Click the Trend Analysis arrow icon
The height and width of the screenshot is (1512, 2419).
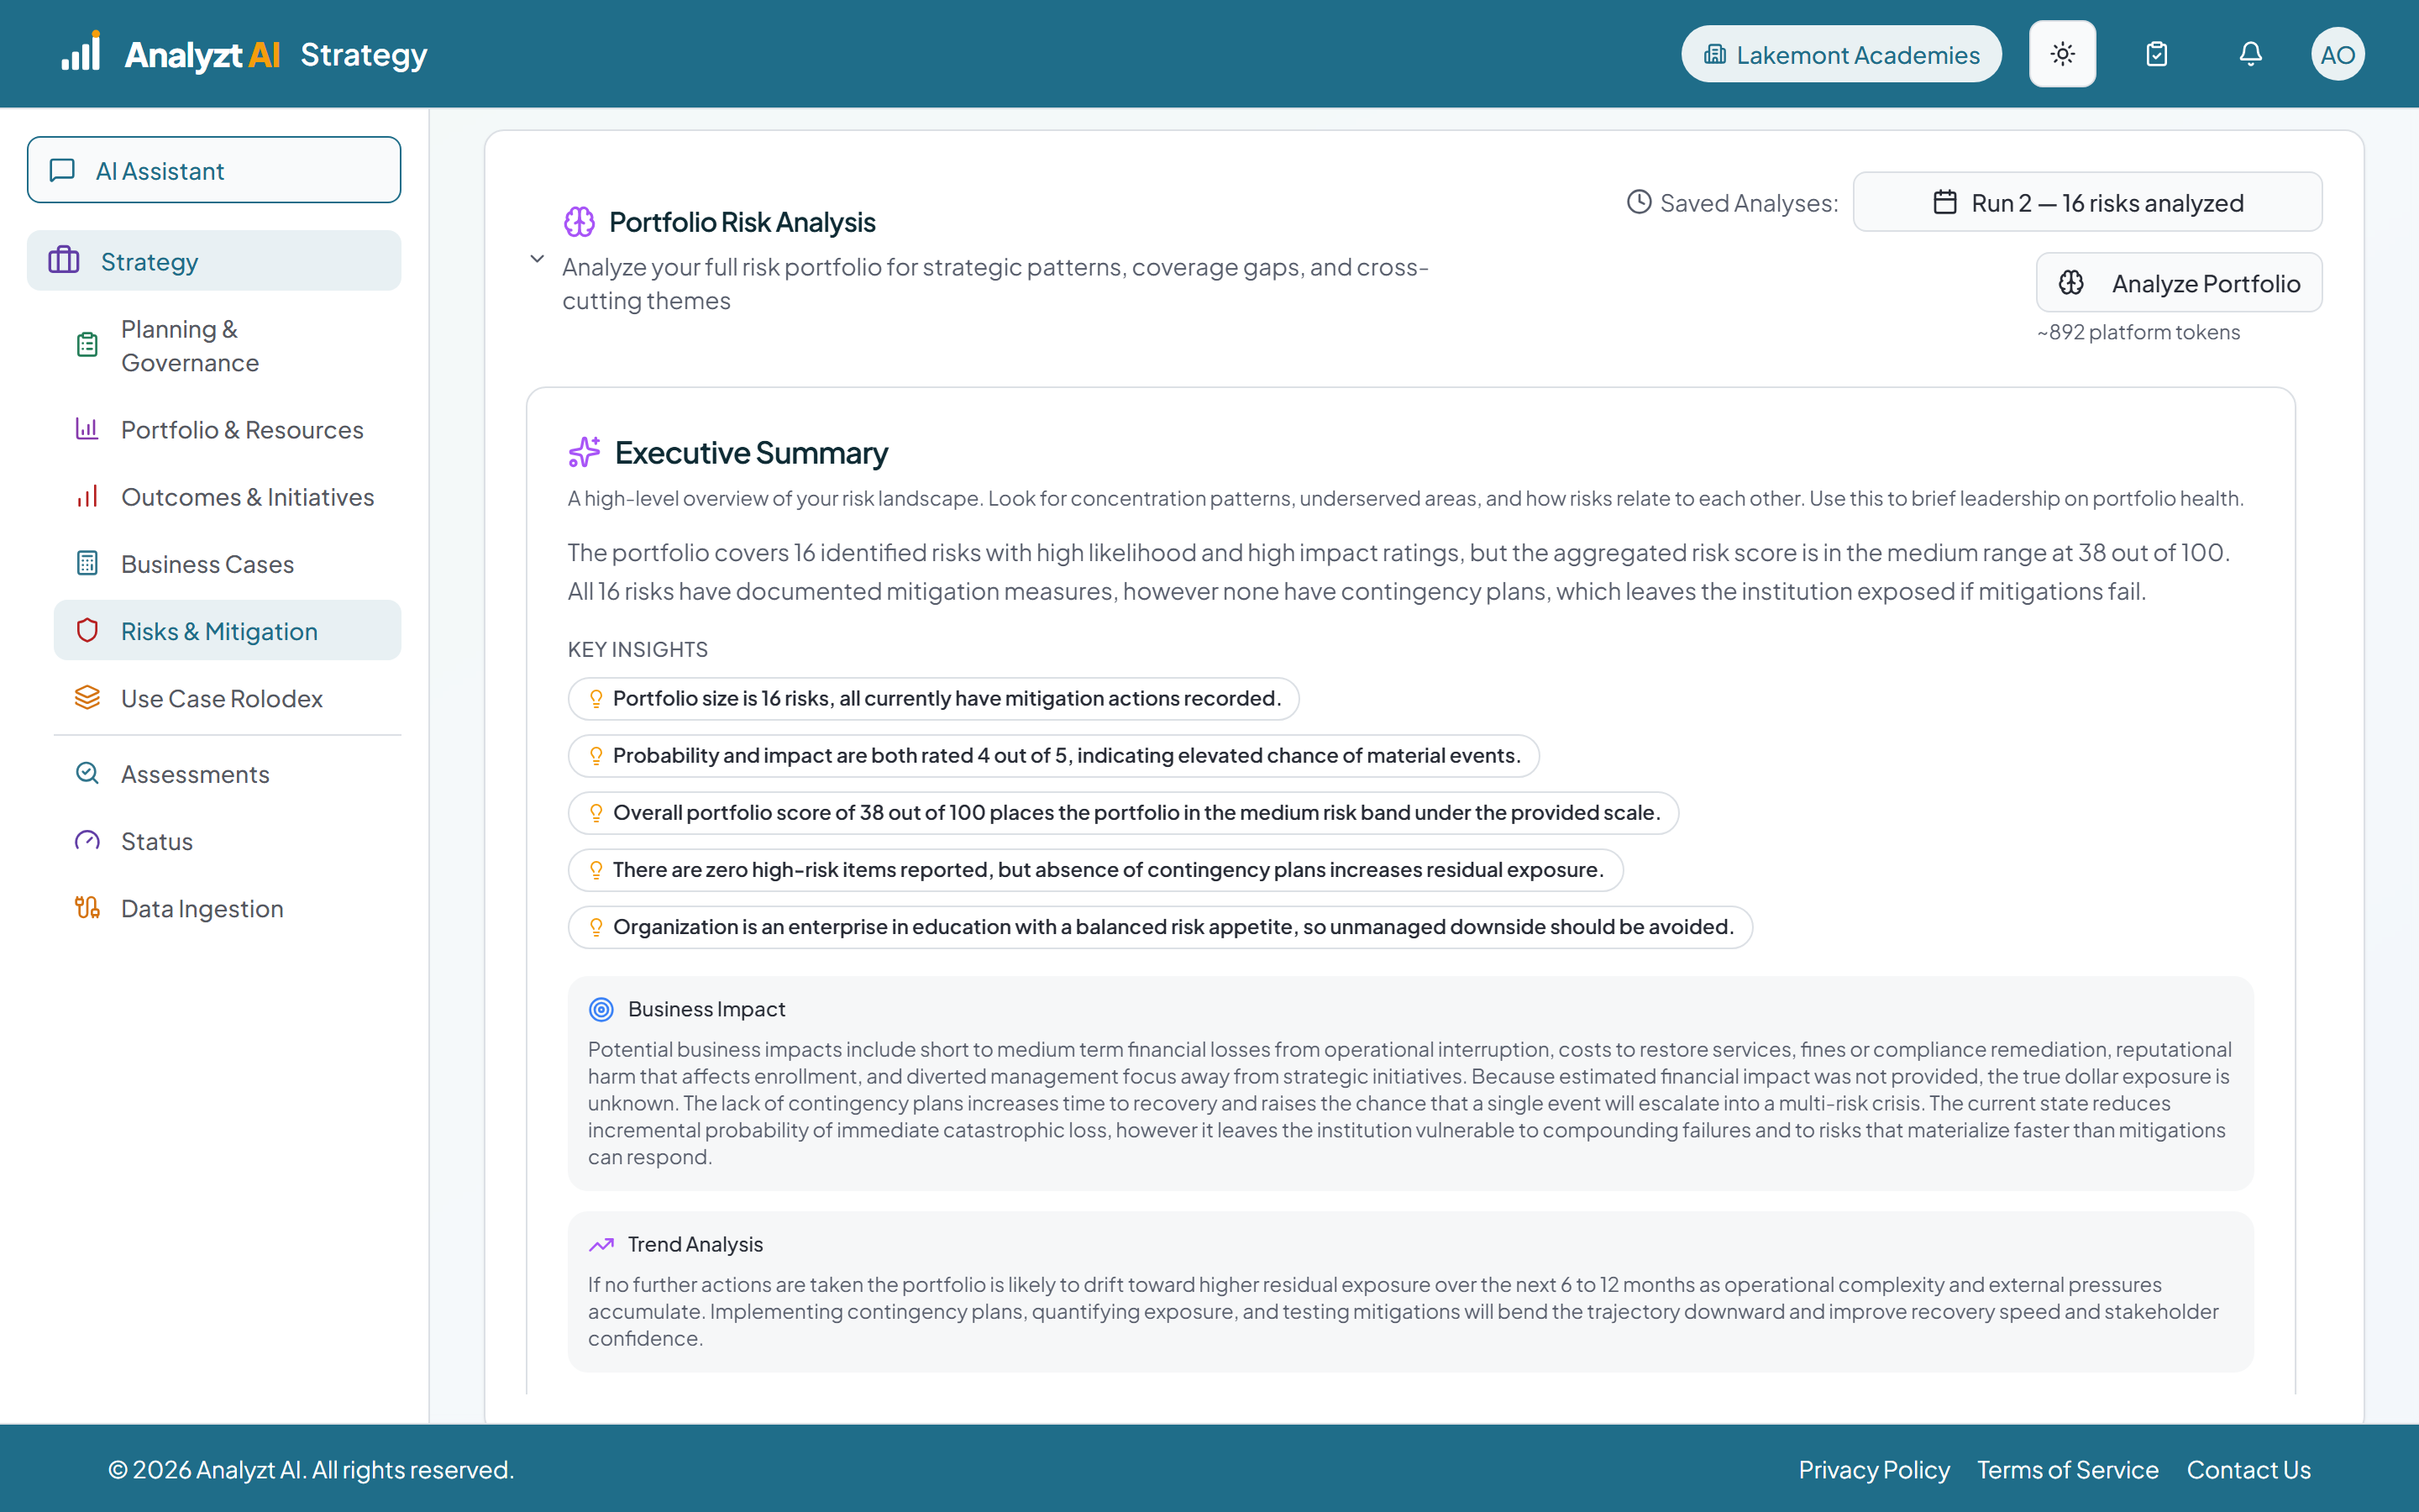coord(601,1244)
